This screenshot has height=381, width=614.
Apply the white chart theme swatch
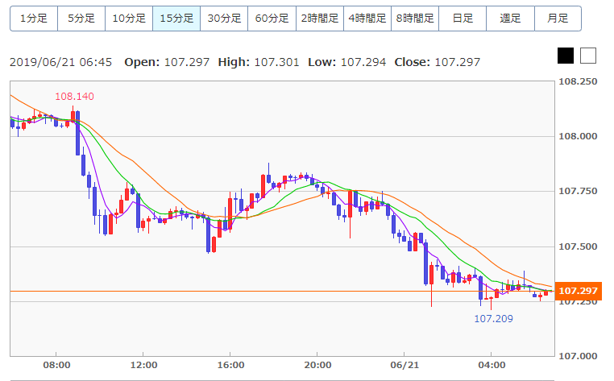click(x=588, y=56)
